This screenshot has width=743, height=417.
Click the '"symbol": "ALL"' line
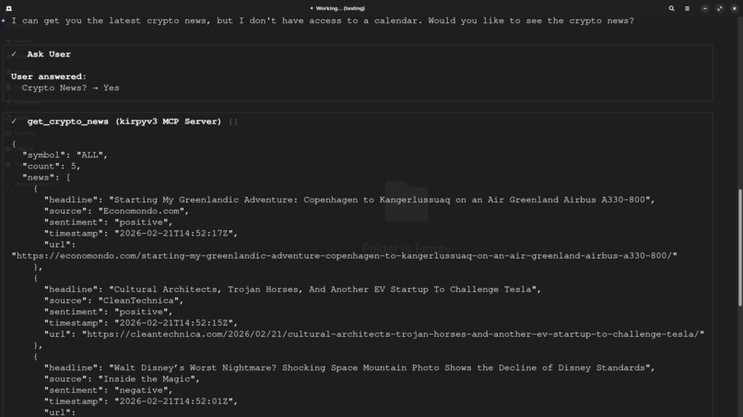click(x=65, y=156)
